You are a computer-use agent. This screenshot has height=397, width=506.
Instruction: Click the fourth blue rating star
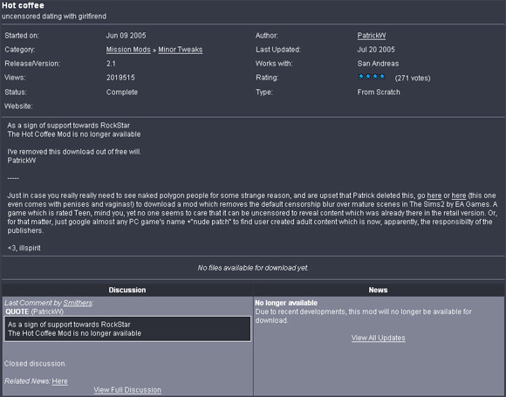click(x=382, y=77)
